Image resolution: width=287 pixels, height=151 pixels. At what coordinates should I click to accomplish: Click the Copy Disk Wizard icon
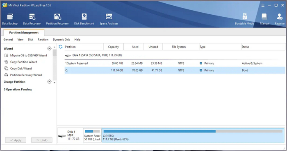tap(6, 68)
